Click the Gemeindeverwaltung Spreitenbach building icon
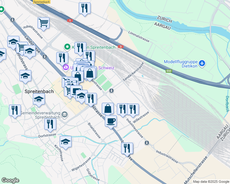The width and height of the screenshot is (230, 184). coord(65,114)
